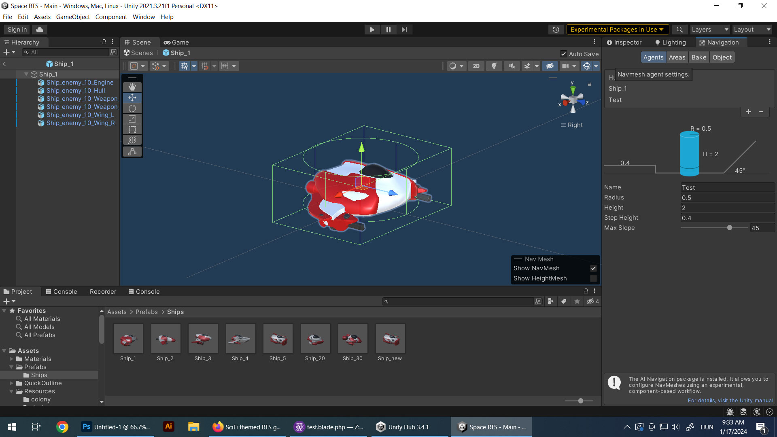Click the Play button
Screen dimensions: 777x437
tap(372, 30)
